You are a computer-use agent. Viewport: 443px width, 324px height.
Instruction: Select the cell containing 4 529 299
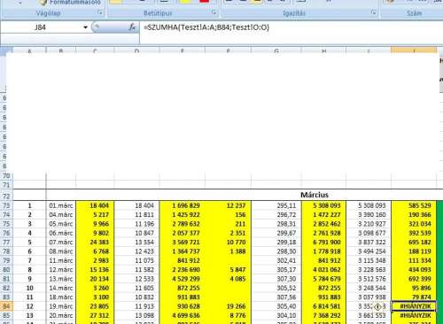click(x=183, y=279)
